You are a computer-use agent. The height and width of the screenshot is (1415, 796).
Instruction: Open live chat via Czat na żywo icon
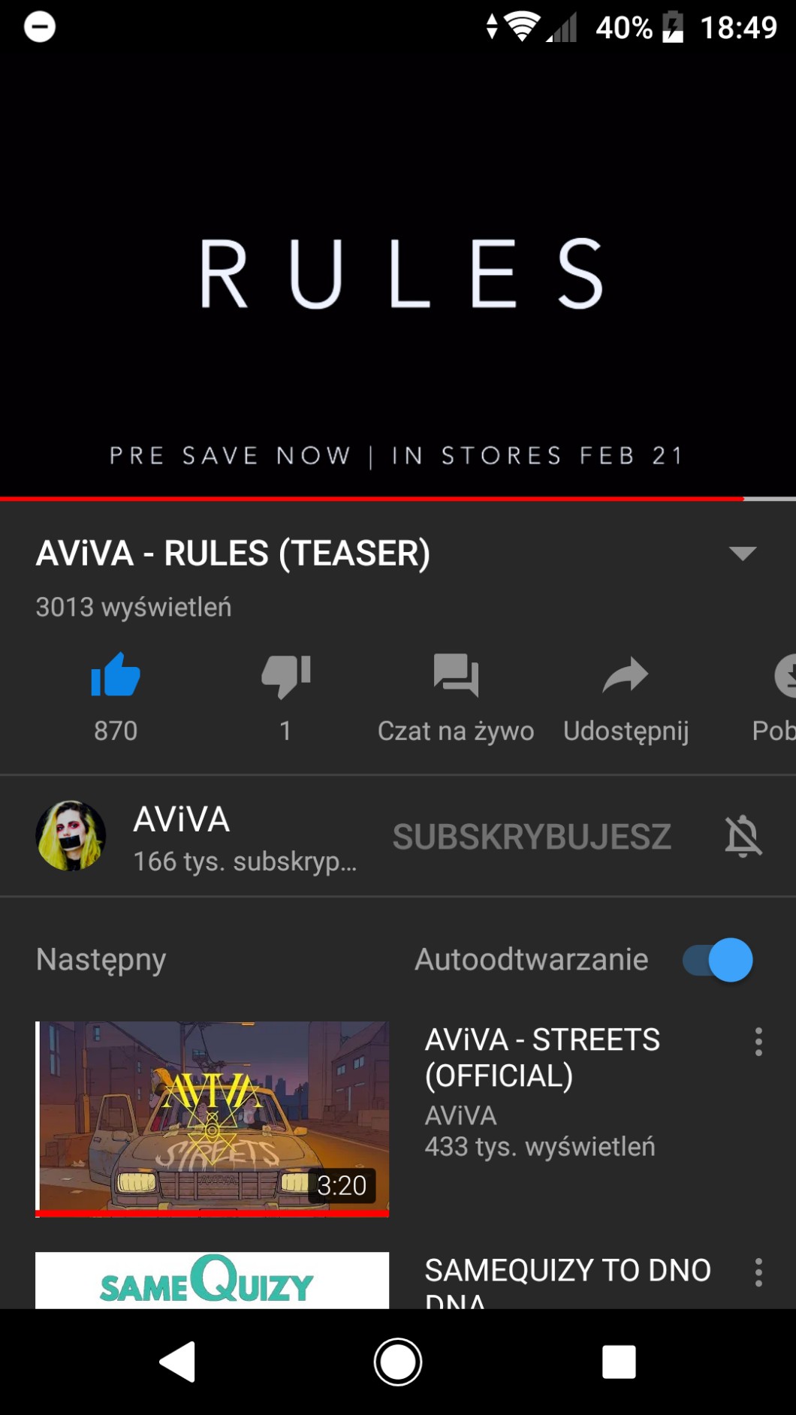pyautogui.click(x=456, y=675)
